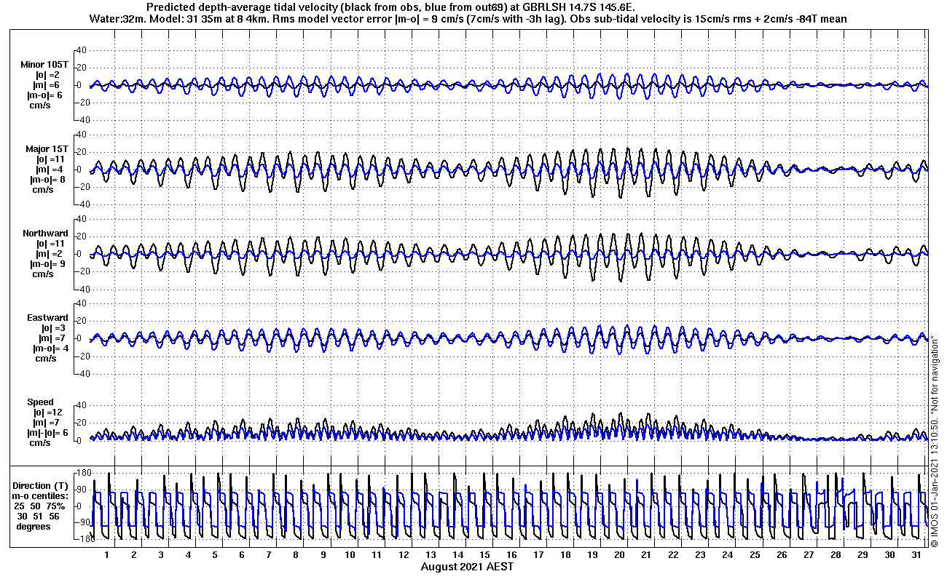Click '|m| =6' in the Minor panel
Viewport: 947px width, 582px height.
point(47,85)
